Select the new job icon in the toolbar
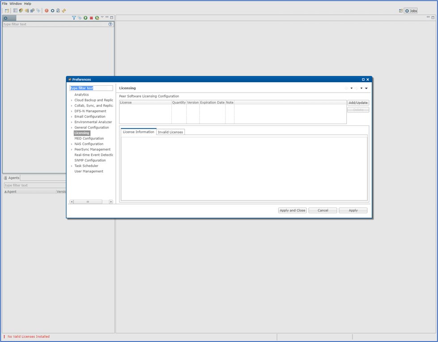This screenshot has height=342, width=438. tap(7, 10)
